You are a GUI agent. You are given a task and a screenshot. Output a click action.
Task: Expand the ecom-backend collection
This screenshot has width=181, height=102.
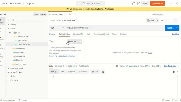pyautogui.click(x=8, y=68)
